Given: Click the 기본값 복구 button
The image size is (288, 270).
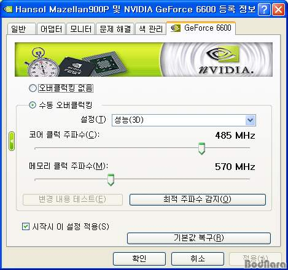Looking at the screenshot, I should (199, 238).
